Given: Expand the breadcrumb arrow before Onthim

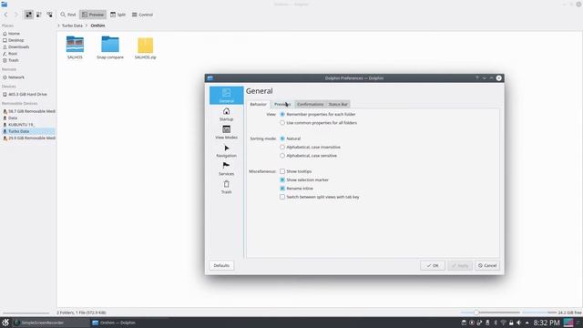Looking at the screenshot, I should (87, 26).
